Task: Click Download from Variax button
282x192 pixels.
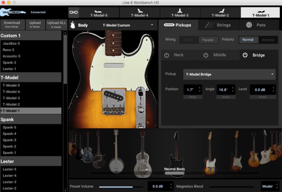Action: coord(12,25)
